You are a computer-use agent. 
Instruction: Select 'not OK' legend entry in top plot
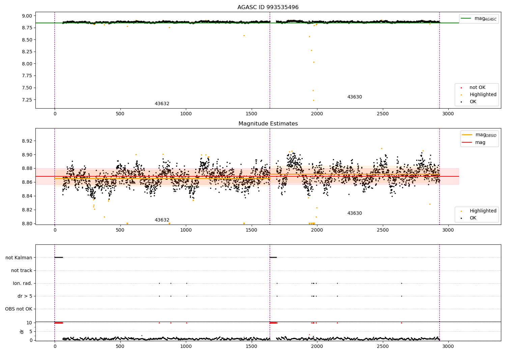coord(477,88)
